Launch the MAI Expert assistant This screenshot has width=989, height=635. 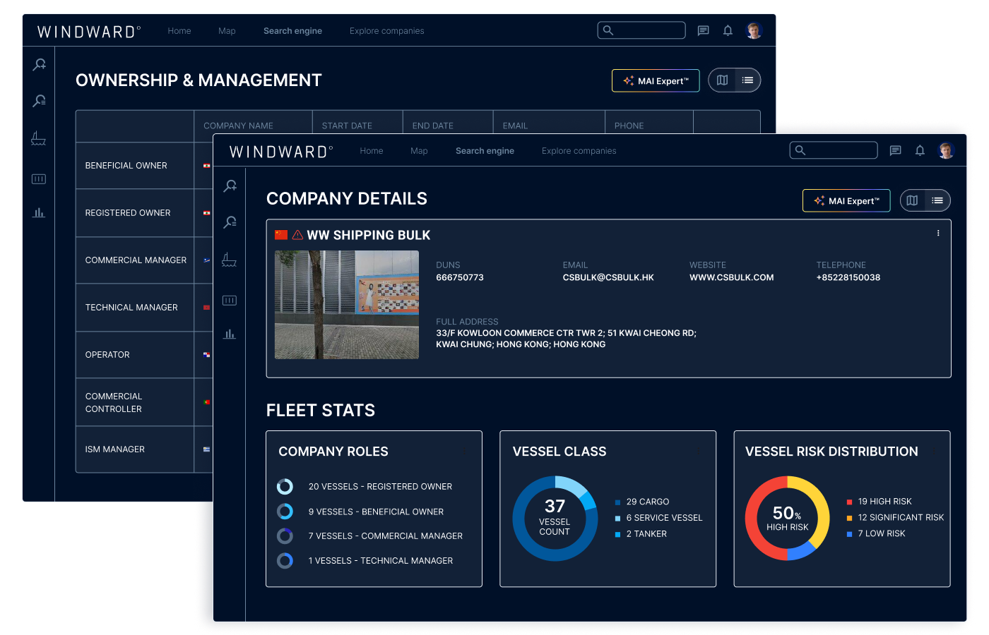846,200
